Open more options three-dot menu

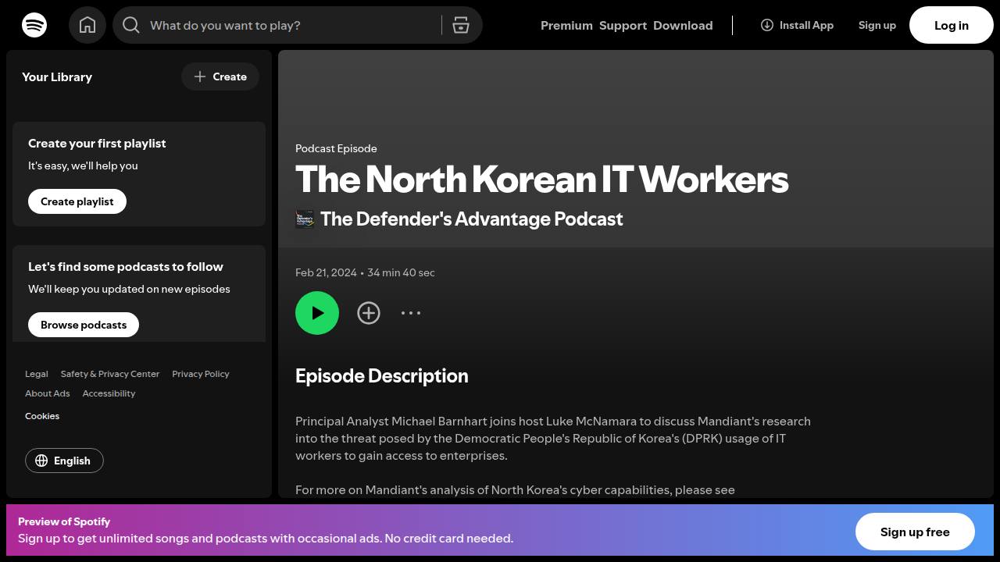click(411, 313)
